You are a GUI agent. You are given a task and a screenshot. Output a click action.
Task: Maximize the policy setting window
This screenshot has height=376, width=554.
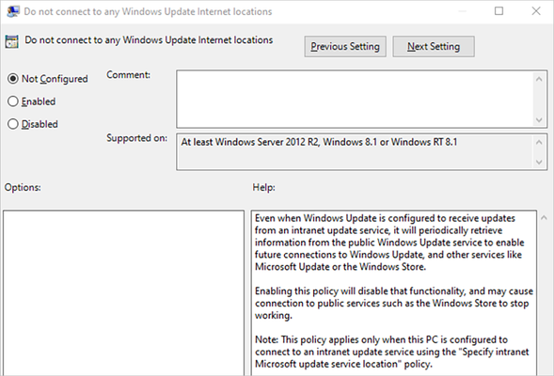point(499,11)
